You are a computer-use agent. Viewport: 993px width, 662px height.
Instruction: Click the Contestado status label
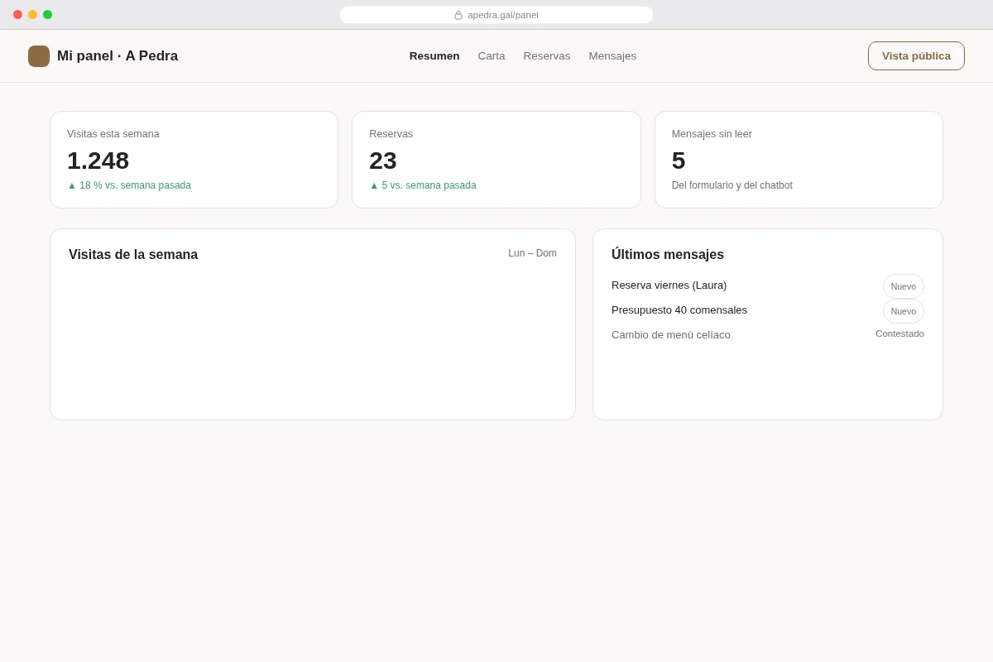pyautogui.click(x=899, y=333)
